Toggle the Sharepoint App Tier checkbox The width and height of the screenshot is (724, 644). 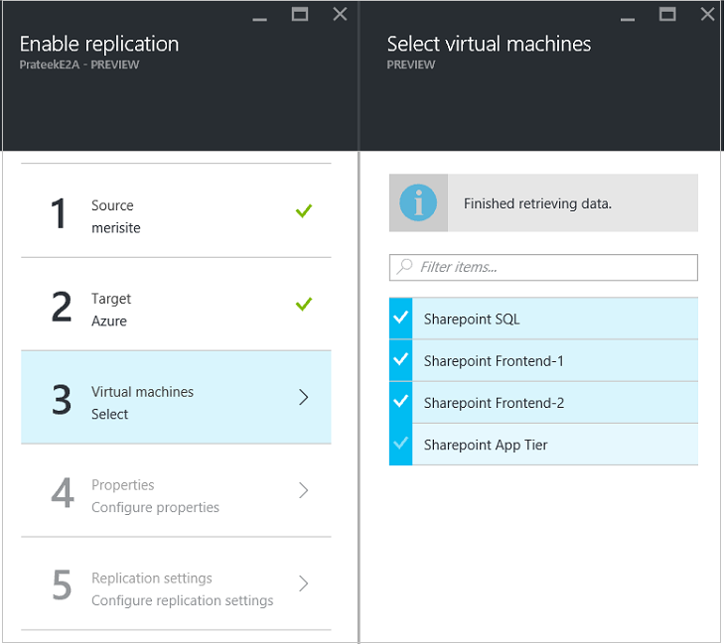[x=401, y=444]
